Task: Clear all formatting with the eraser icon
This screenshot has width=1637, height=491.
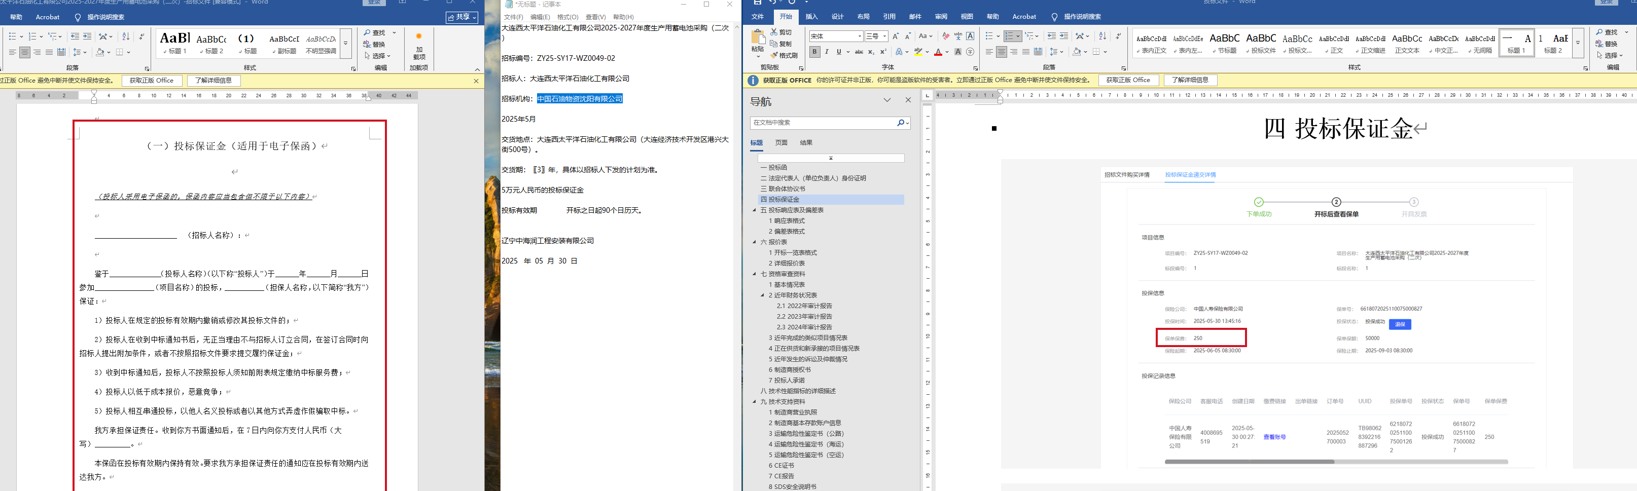Action: pyautogui.click(x=946, y=36)
